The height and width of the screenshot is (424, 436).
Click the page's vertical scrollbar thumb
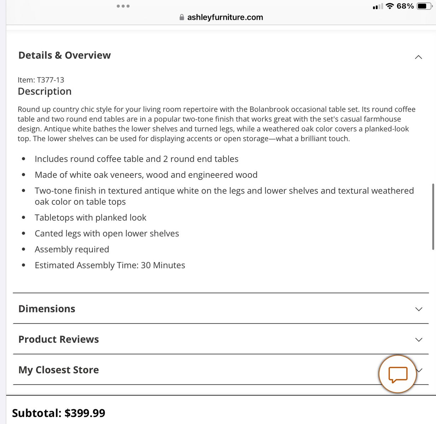(x=433, y=216)
